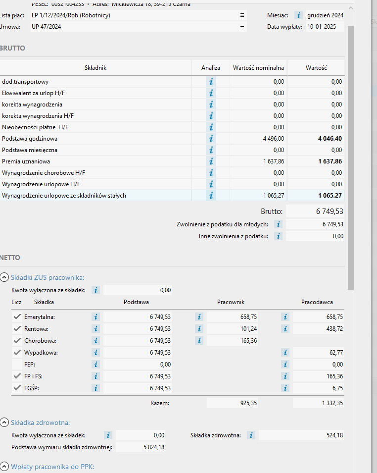377x473 pixels.
Task: Click analysis icon for dod.transportowy row
Action: [211, 82]
